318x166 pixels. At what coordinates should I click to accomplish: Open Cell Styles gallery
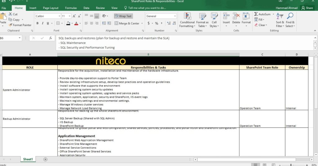(214, 20)
